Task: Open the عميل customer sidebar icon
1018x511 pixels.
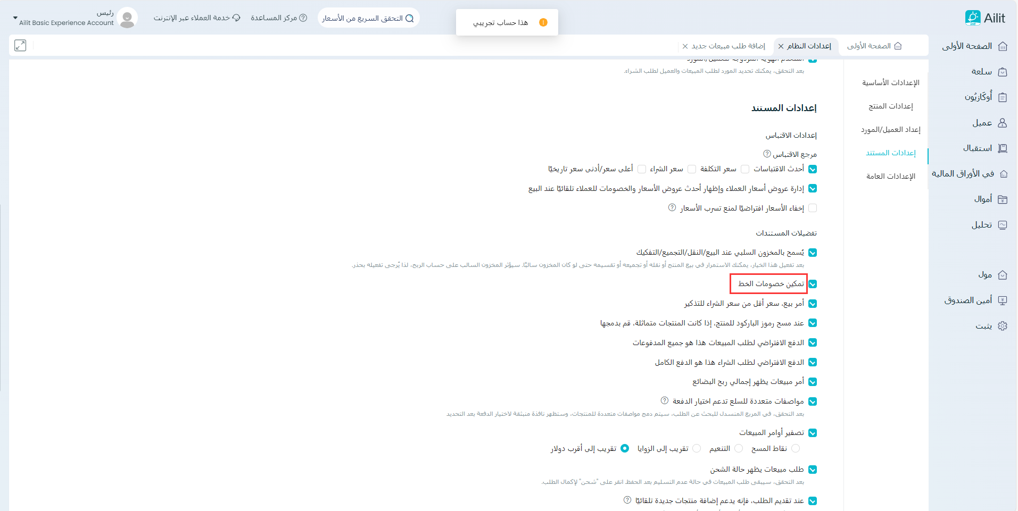Action: tap(1003, 123)
